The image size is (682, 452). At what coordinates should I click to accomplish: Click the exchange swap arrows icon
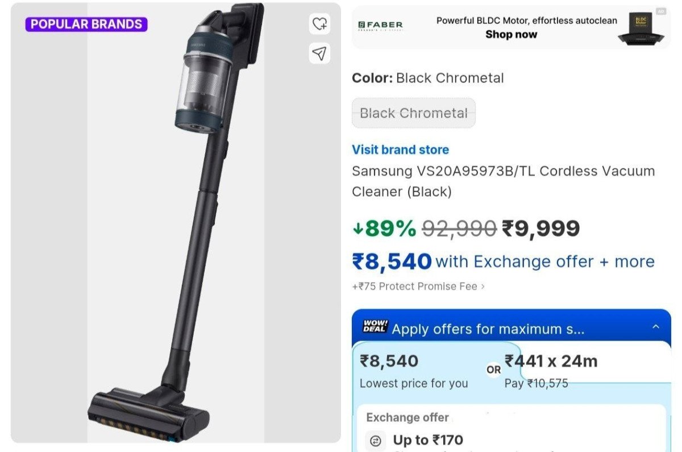click(x=376, y=440)
